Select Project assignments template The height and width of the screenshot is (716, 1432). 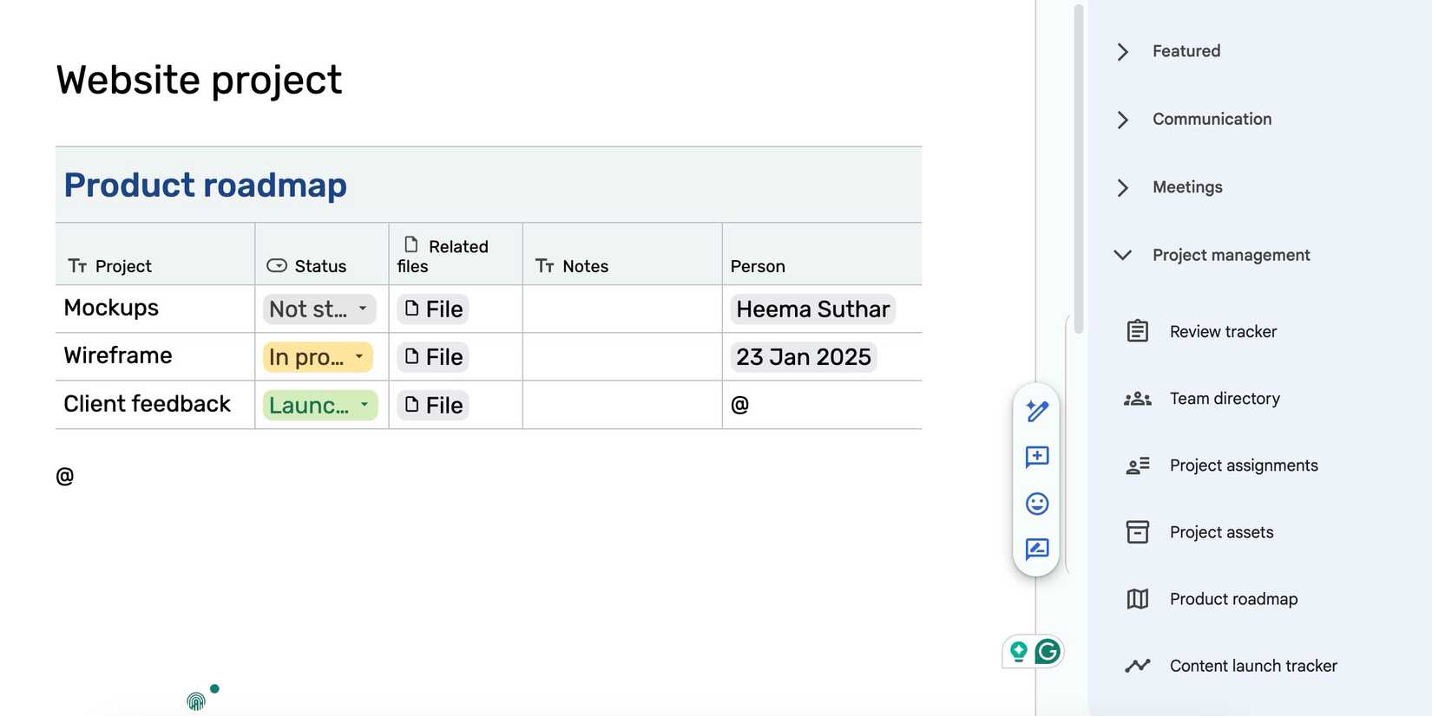[x=1243, y=465]
